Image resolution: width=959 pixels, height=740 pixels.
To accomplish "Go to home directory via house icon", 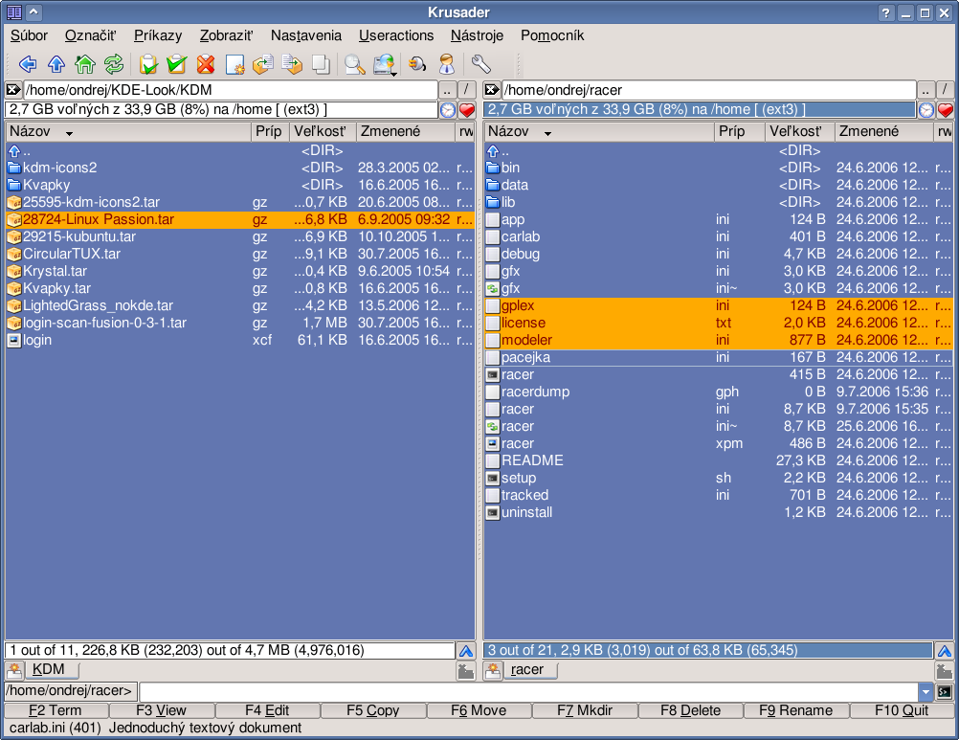I will pyautogui.click(x=85, y=63).
